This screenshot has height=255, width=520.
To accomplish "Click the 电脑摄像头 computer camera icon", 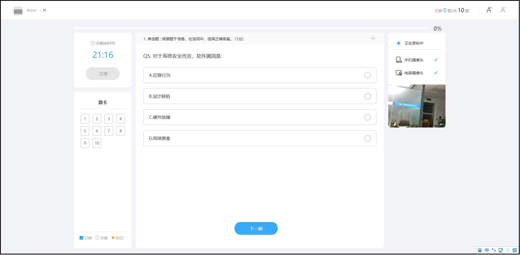I will tap(399, 73).
